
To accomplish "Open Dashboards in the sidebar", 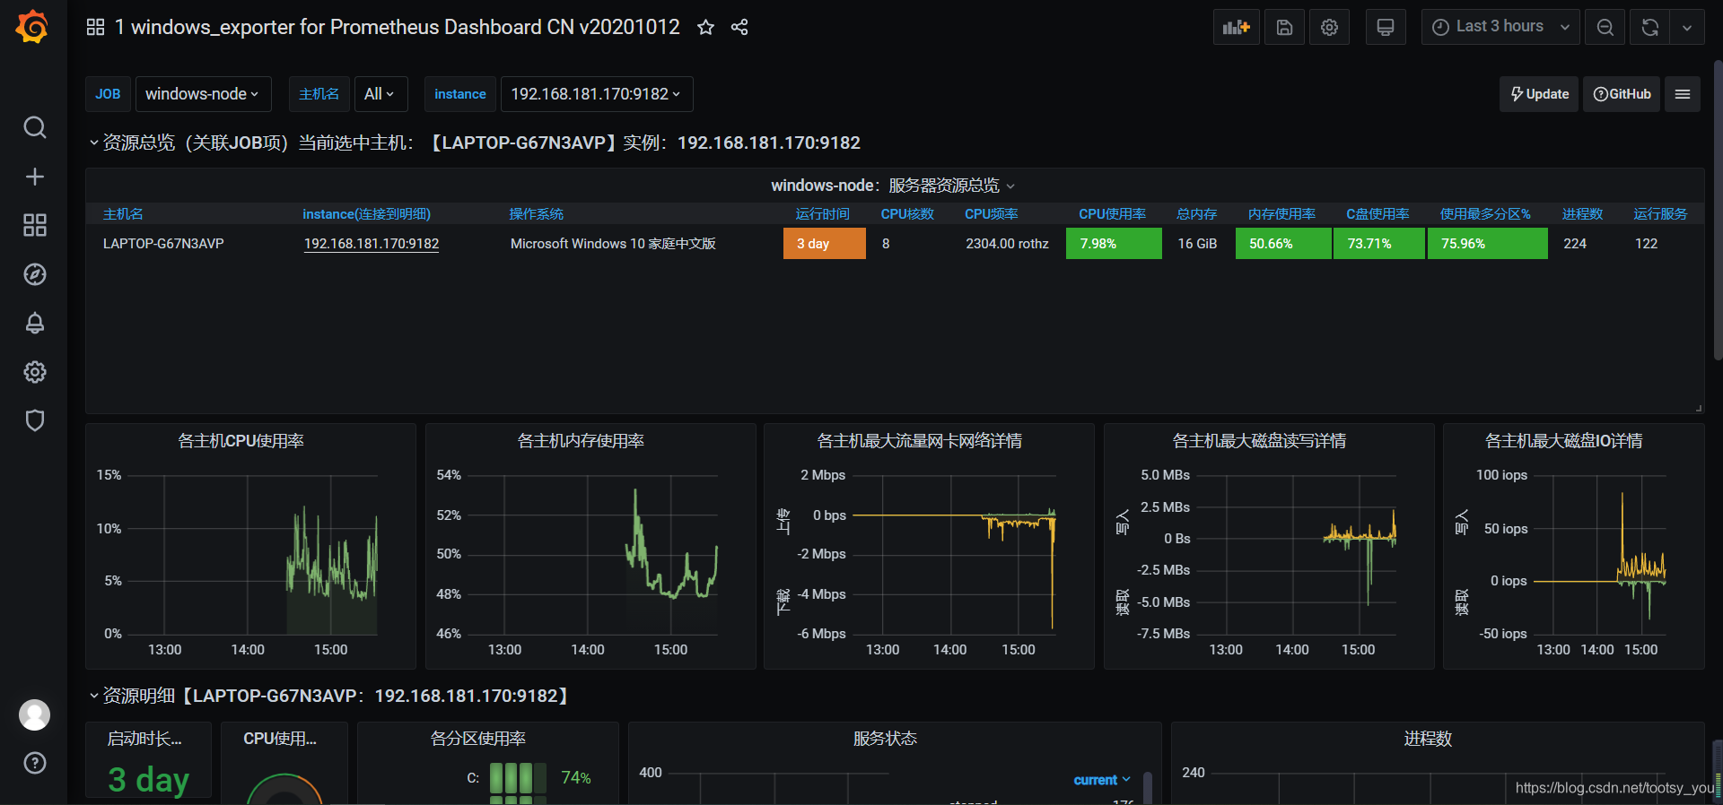I will (x=34, y=225).
